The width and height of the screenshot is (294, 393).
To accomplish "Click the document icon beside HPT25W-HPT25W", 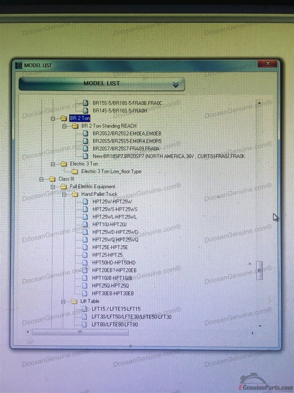I will (85, 201).
